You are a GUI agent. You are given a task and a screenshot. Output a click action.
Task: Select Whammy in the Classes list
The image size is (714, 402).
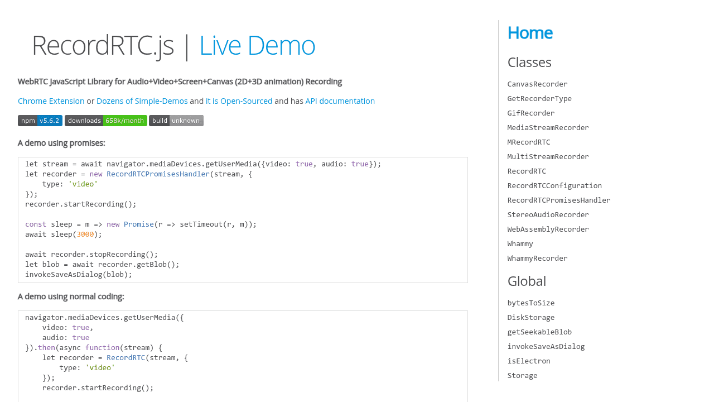520,244
